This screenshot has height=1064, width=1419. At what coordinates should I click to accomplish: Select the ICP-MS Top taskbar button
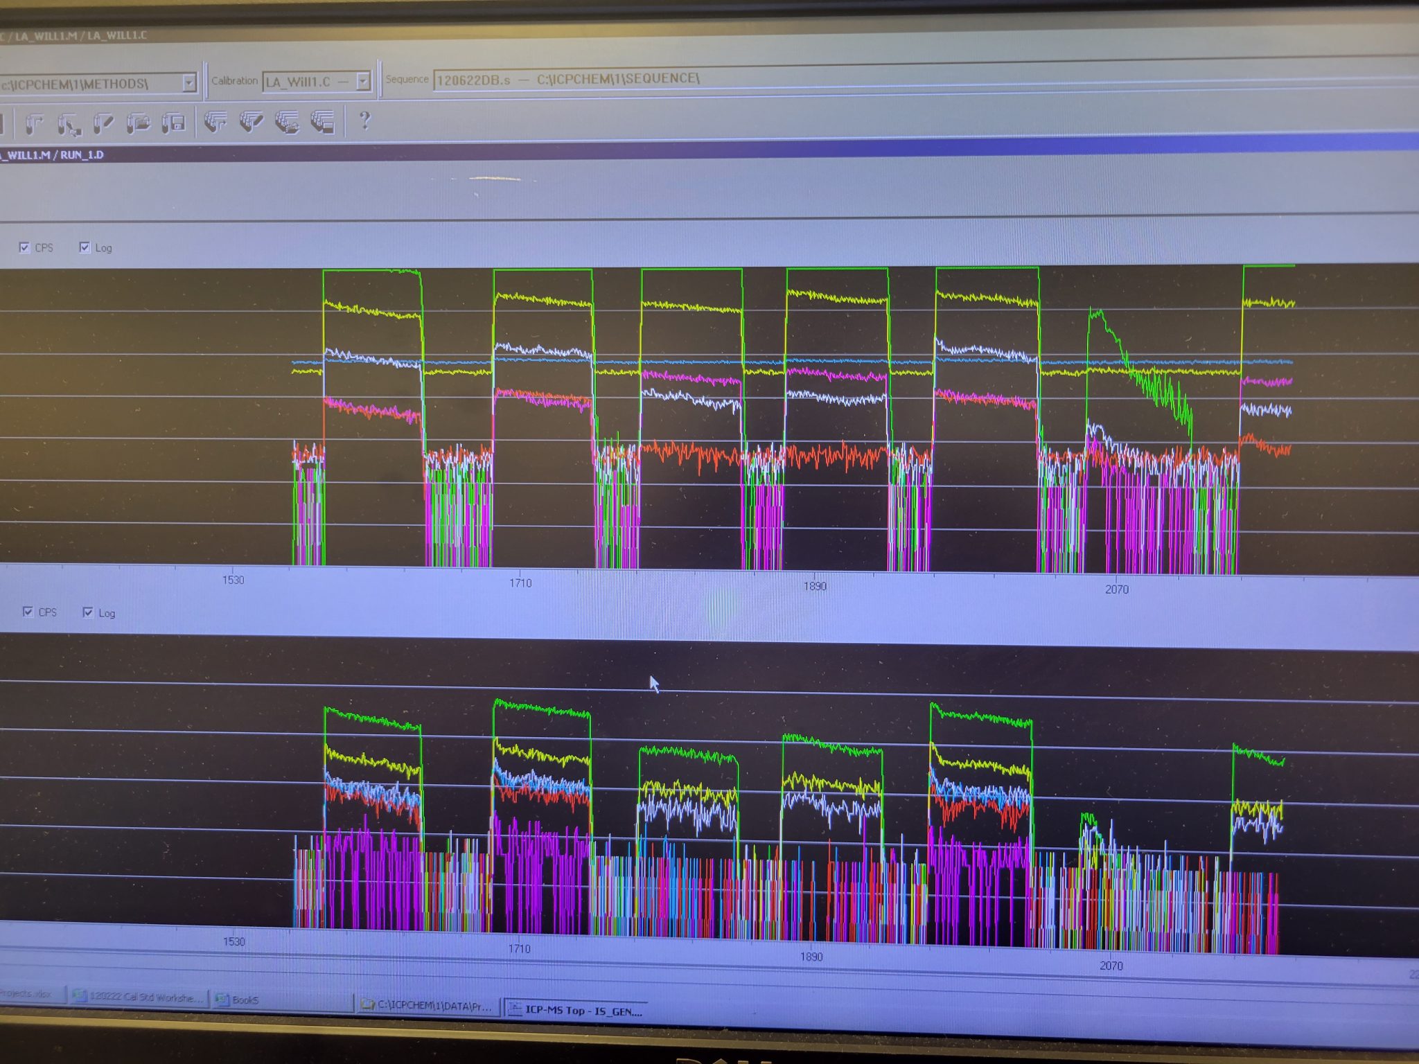pyautogui.click(x=575, y=1010)
